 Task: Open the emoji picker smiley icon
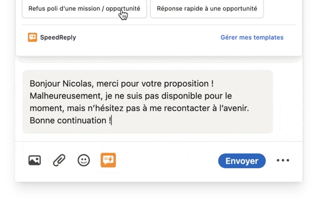[x=84, y=160]
